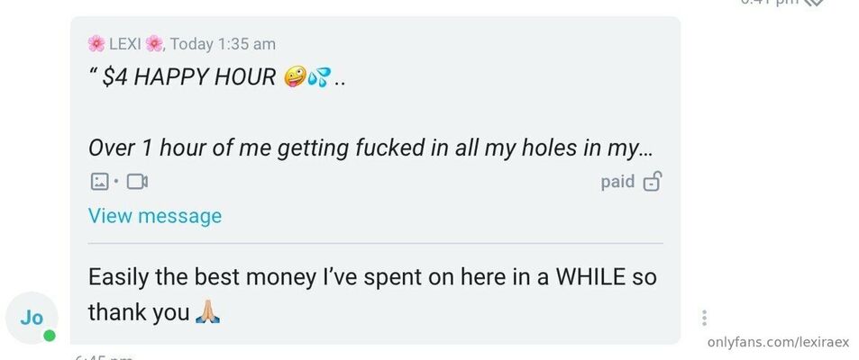Click the flower emoji after LEXI
Viewport: 859px width, 360px height.
coord(154,43)
